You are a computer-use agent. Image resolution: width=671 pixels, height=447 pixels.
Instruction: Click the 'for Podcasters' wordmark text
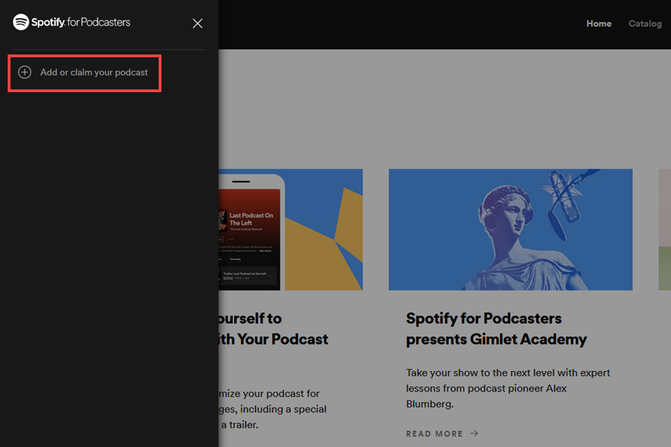click(x=98, y=22)
